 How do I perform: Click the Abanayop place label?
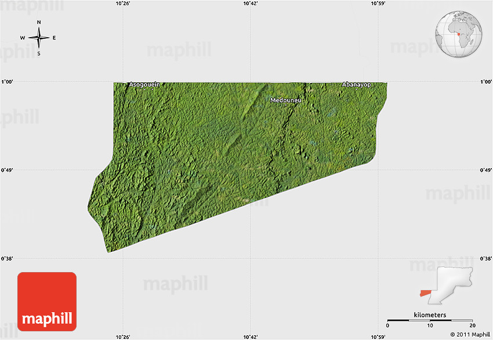(x=356, y=85)
